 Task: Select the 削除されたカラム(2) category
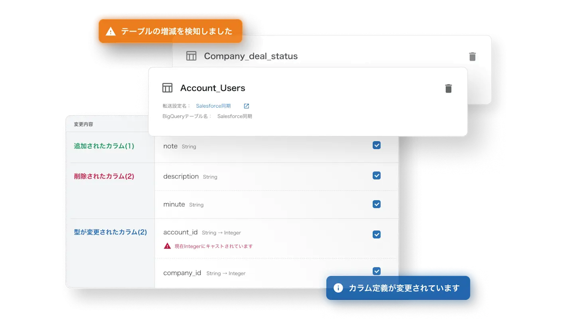pos(104,176)
